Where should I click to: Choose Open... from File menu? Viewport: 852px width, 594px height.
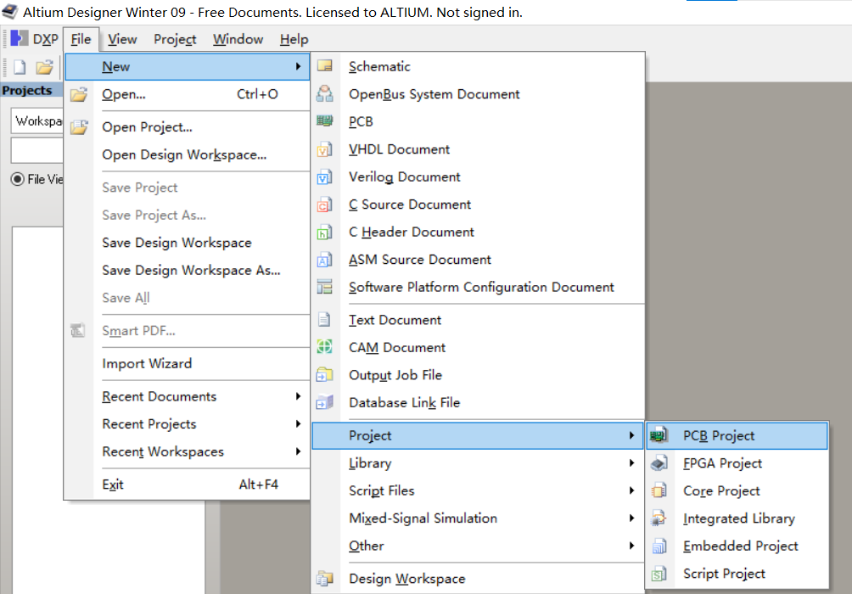188,94
